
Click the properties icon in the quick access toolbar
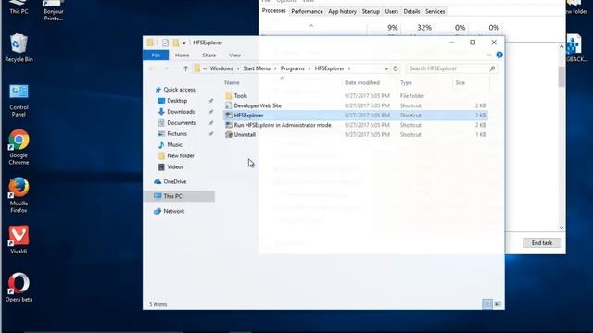click(165, 43)
